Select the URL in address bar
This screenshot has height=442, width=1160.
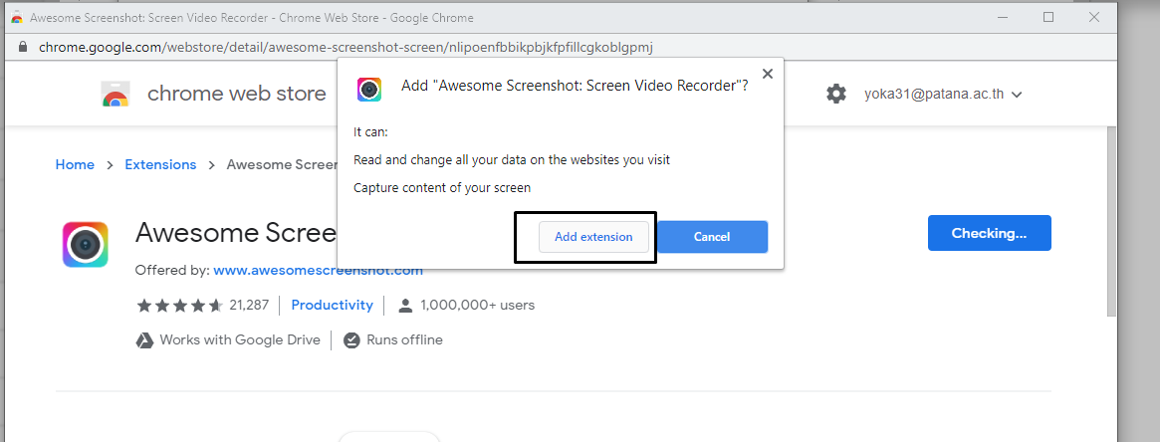tap(347, 48)
